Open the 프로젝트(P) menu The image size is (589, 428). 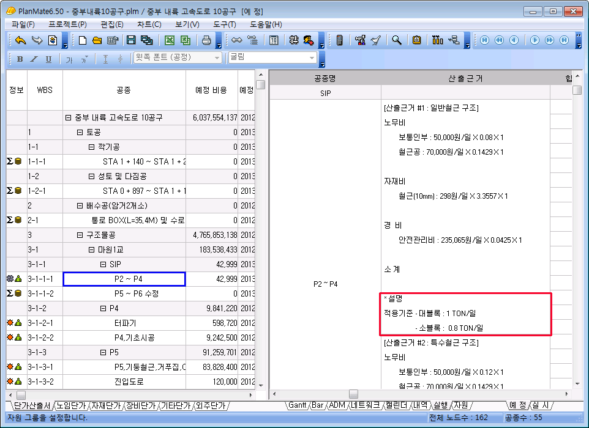[x=67, y=24]
